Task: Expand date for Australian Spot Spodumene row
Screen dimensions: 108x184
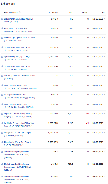Action: (104, 28)
